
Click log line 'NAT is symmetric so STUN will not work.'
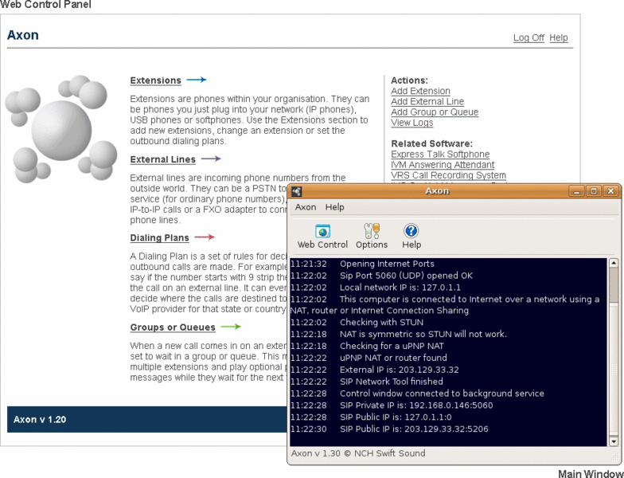pos(423,335)
